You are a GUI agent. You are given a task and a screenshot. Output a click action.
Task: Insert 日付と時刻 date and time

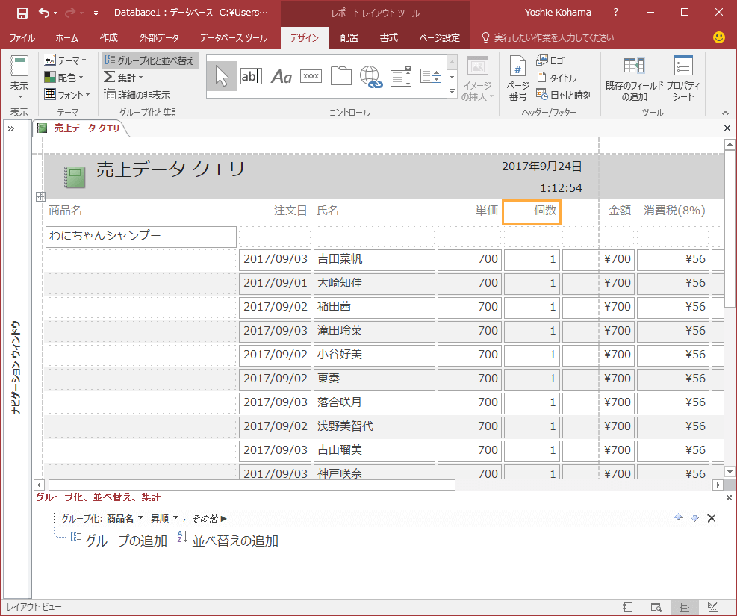pos(564,95)
